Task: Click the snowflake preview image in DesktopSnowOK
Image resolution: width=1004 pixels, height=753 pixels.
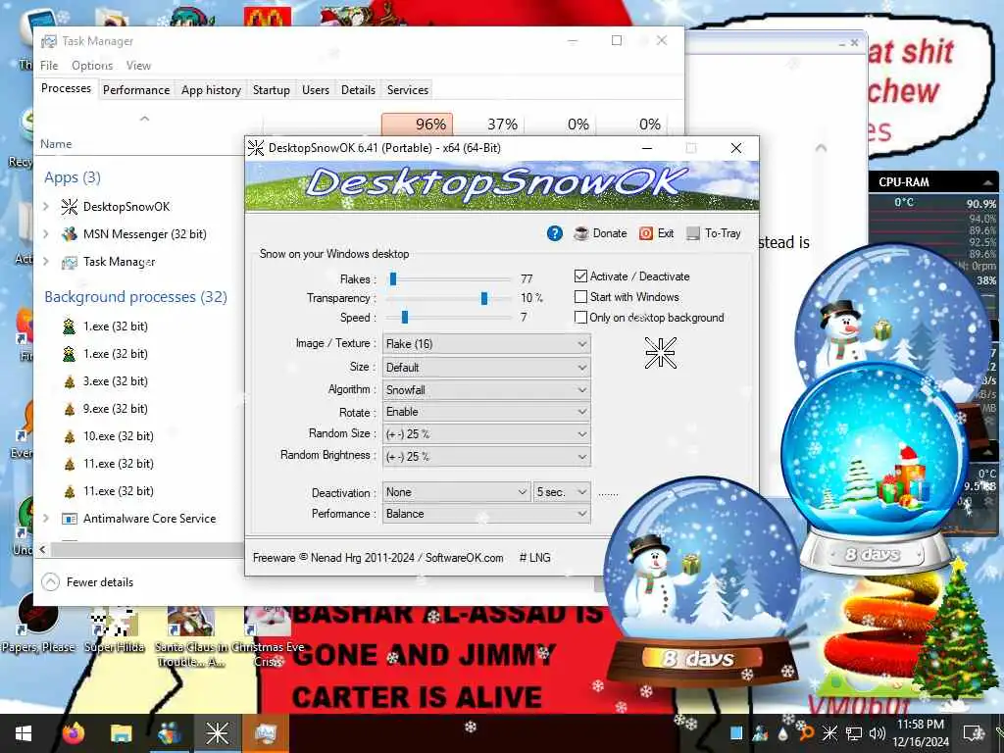Action: click(660, 353)
